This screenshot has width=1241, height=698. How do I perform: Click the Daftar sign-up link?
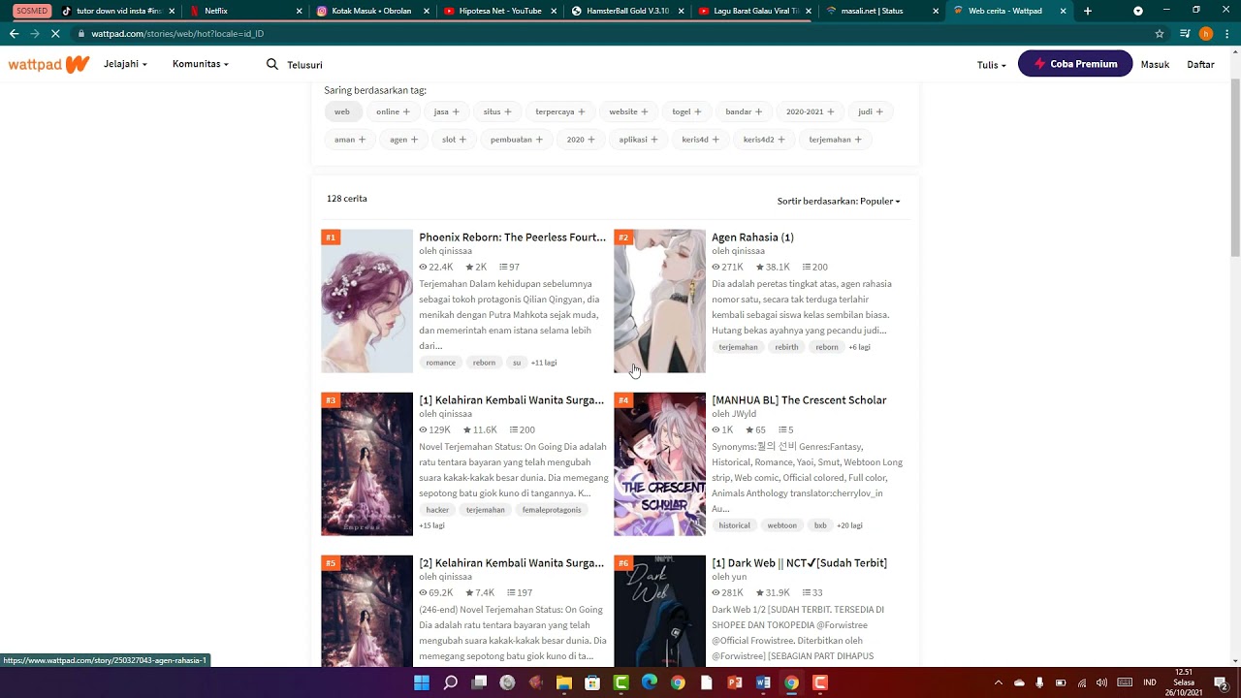coord(1200,64)
